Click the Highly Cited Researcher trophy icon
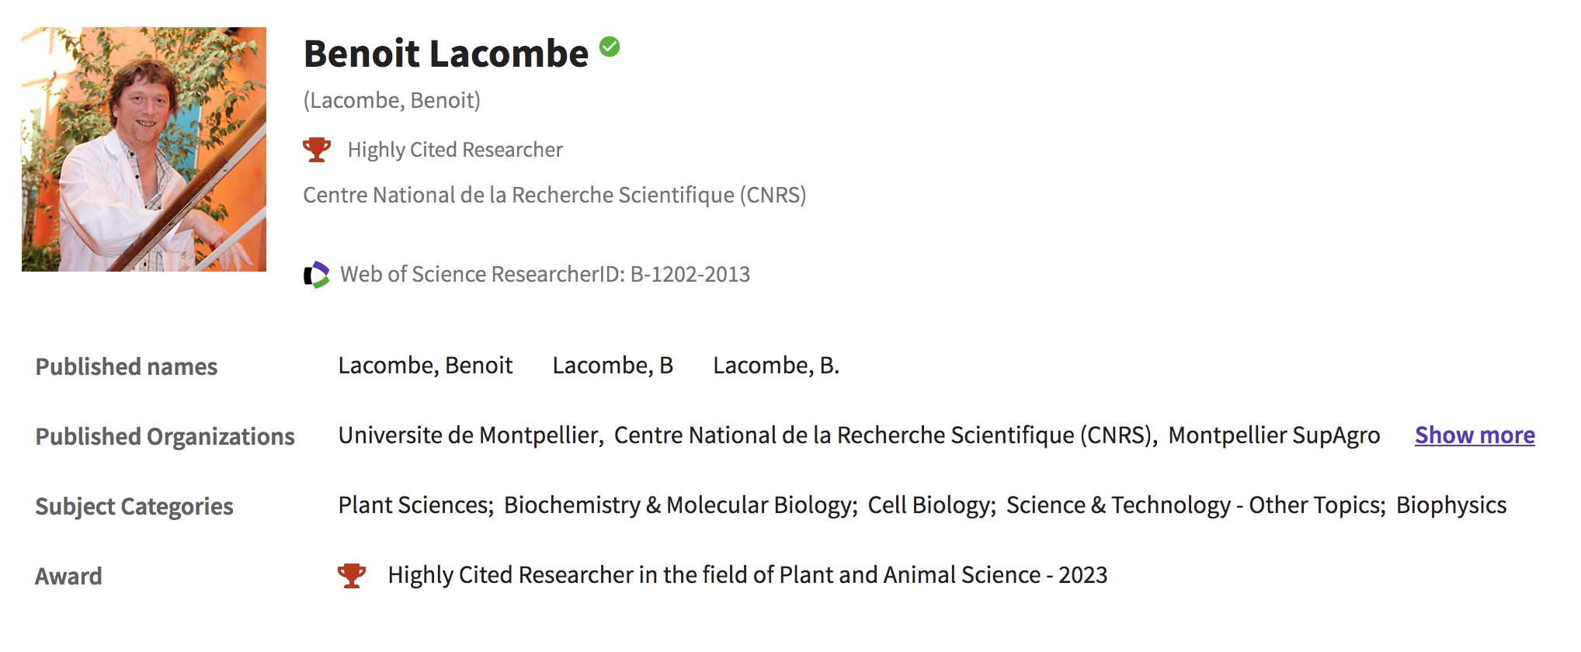The image size is (1581, 652). point(317,149)
